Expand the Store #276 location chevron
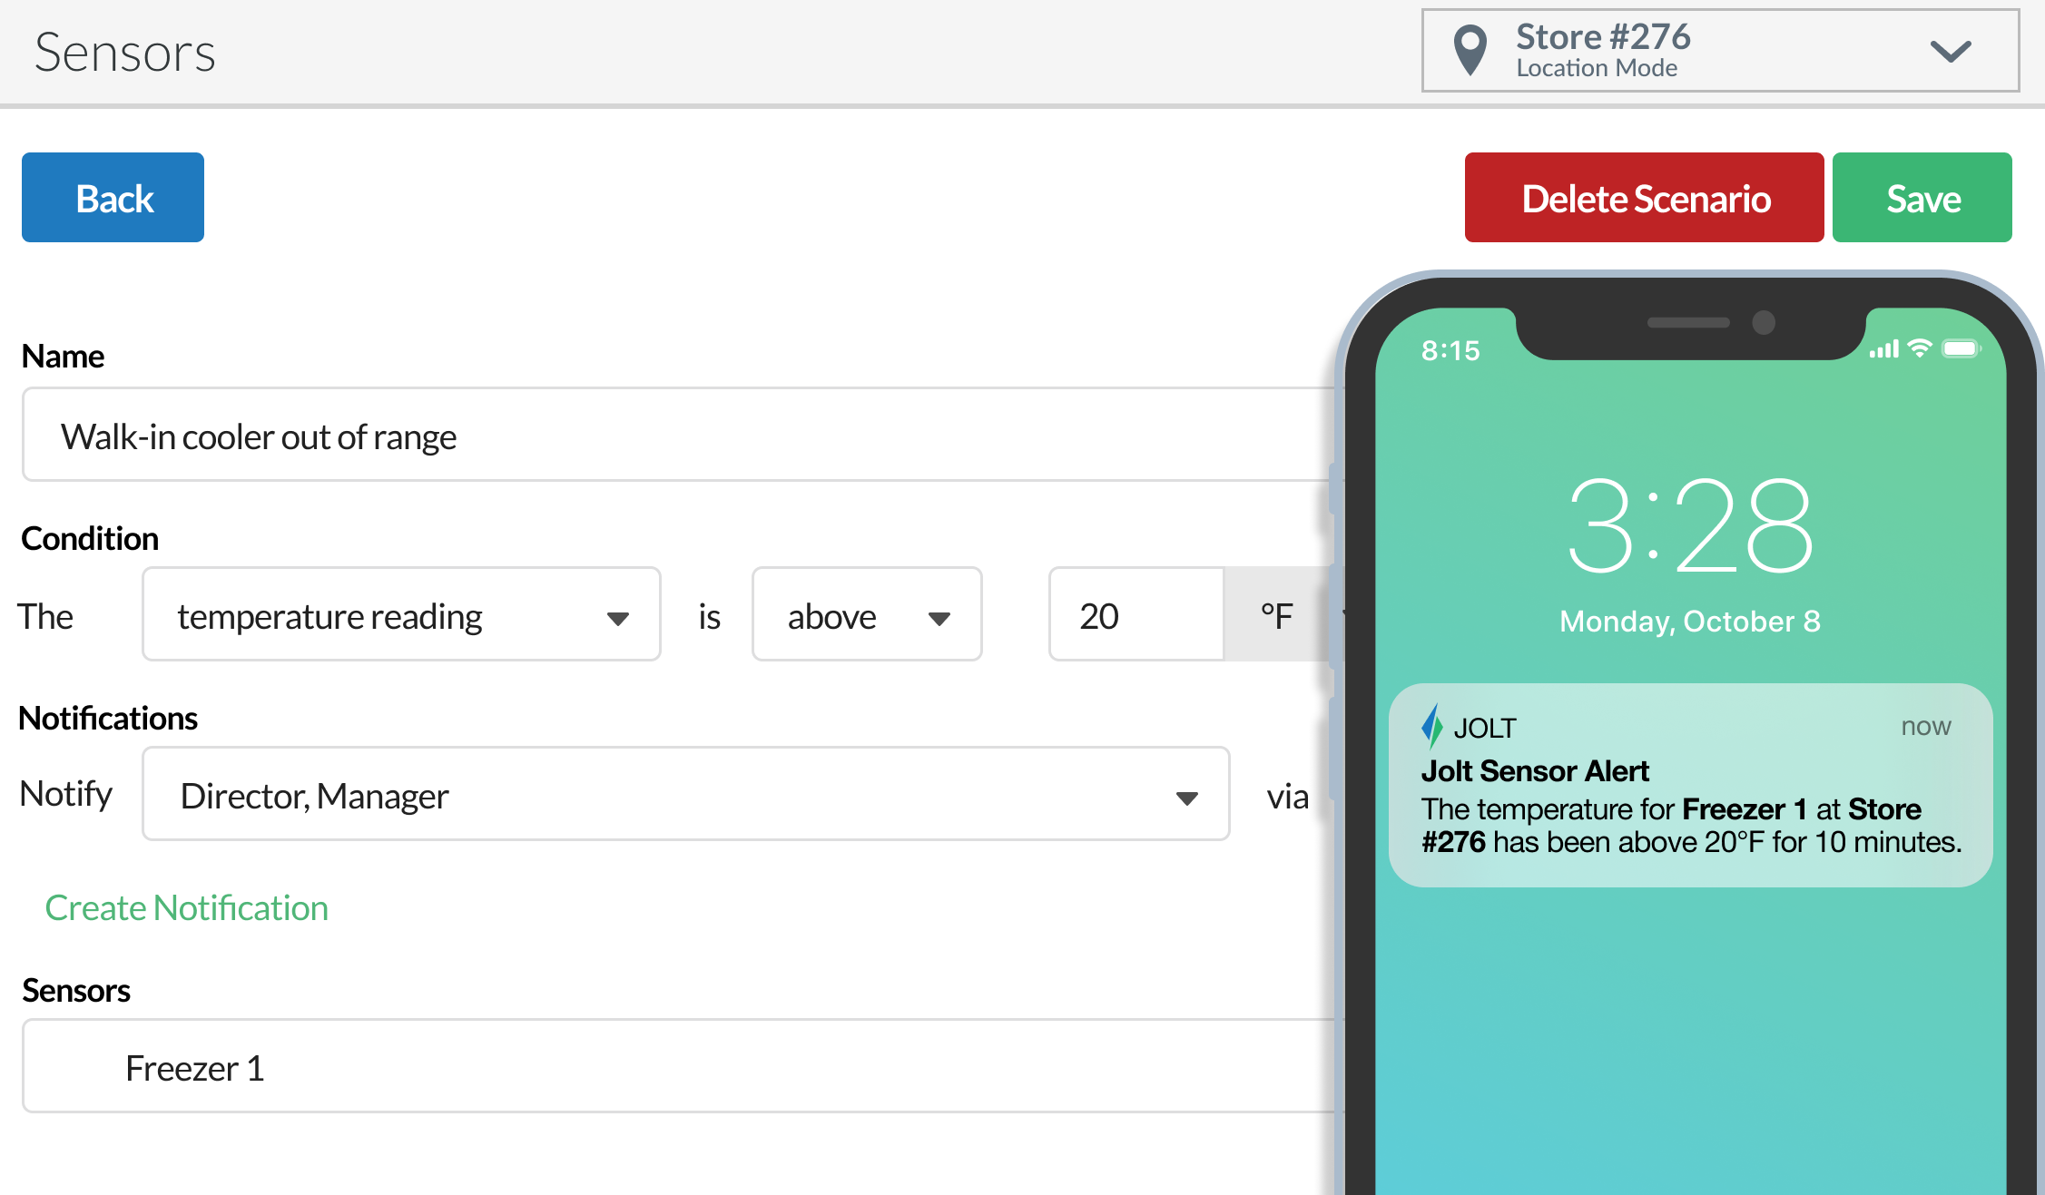2045x1195 pixels. click(x=1950, y=51)
